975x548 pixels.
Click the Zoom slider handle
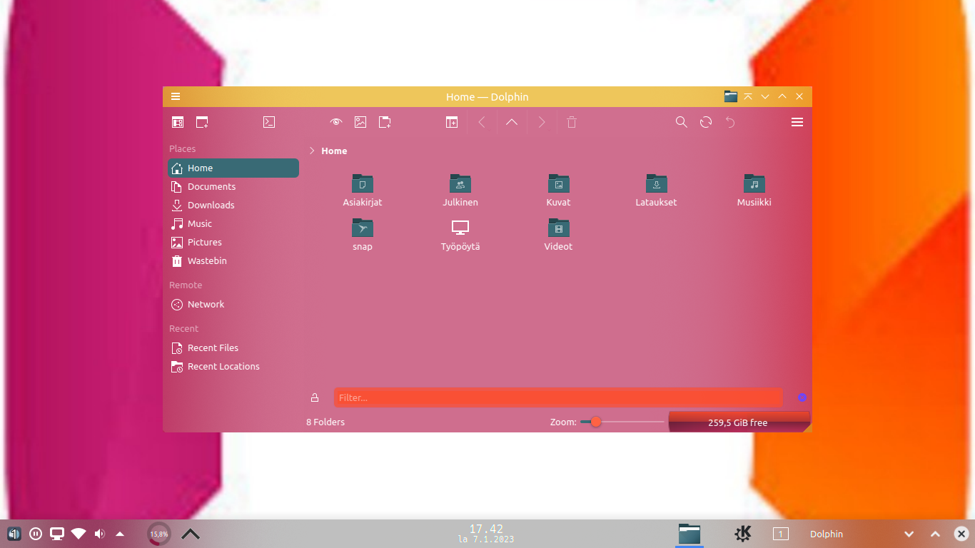pyautogui.click(x=596, y=422)
